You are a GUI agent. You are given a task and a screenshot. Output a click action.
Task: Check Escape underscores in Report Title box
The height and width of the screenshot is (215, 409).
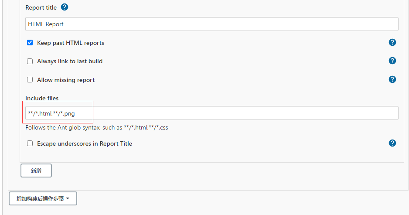[x=30, y=143]
